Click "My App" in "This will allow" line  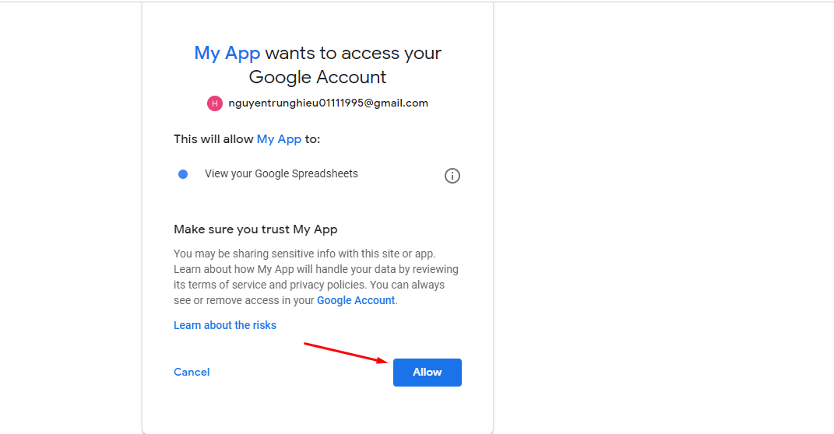point(279,139)
